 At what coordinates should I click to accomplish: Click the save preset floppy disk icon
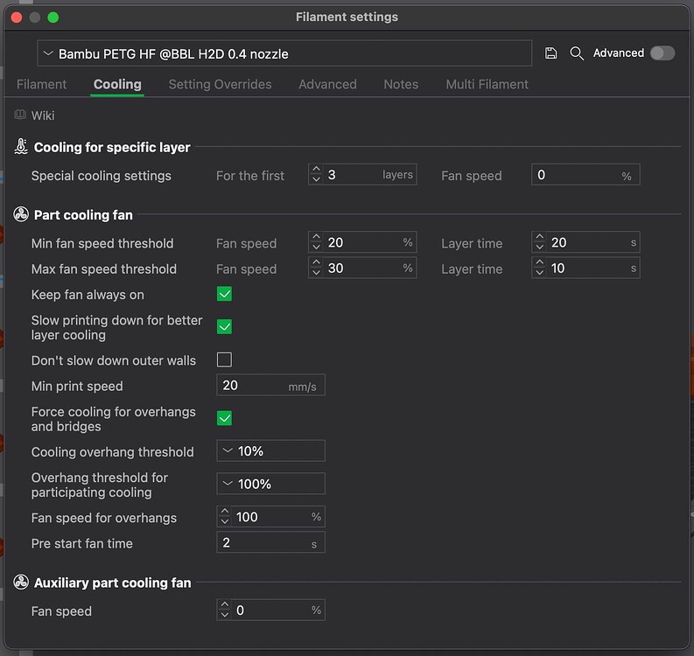[x=550, y=53]
